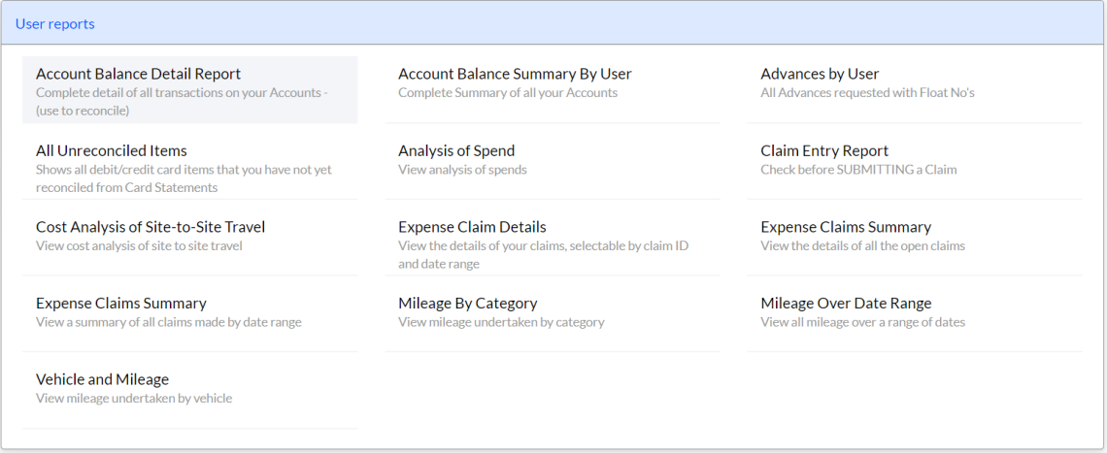The image size is (1107, 453).
Task: Open the Account Balance Detail Report
Action: (190, 89)
